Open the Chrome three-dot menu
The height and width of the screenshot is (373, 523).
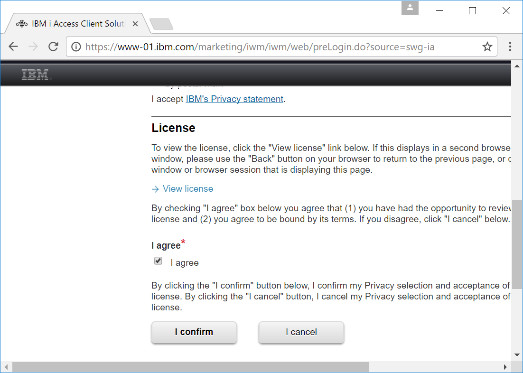[x=510, y=46]
